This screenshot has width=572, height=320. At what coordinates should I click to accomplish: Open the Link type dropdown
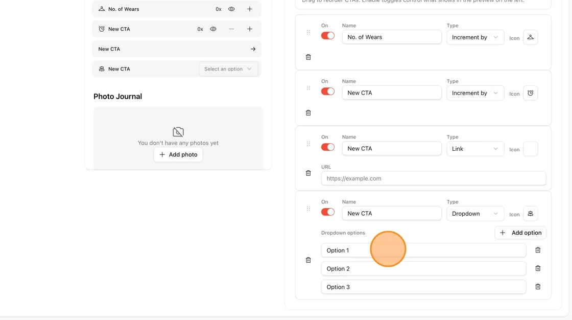[x=475, y=149]
